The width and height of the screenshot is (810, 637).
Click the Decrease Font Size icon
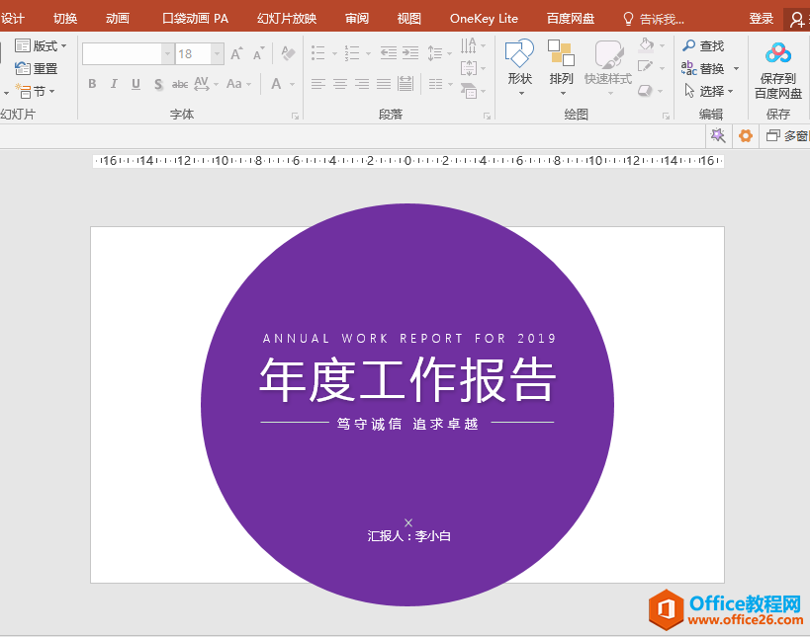(x=258, y=53)
